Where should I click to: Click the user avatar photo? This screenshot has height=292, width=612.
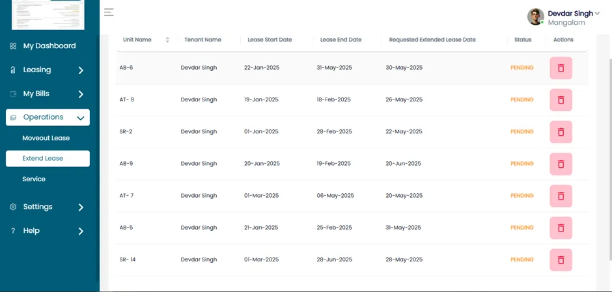point(535,17)
